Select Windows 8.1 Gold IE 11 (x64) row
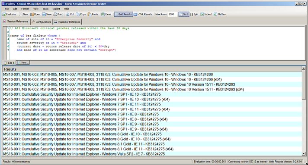The image size is (308, 165). (x=152, y=149)
